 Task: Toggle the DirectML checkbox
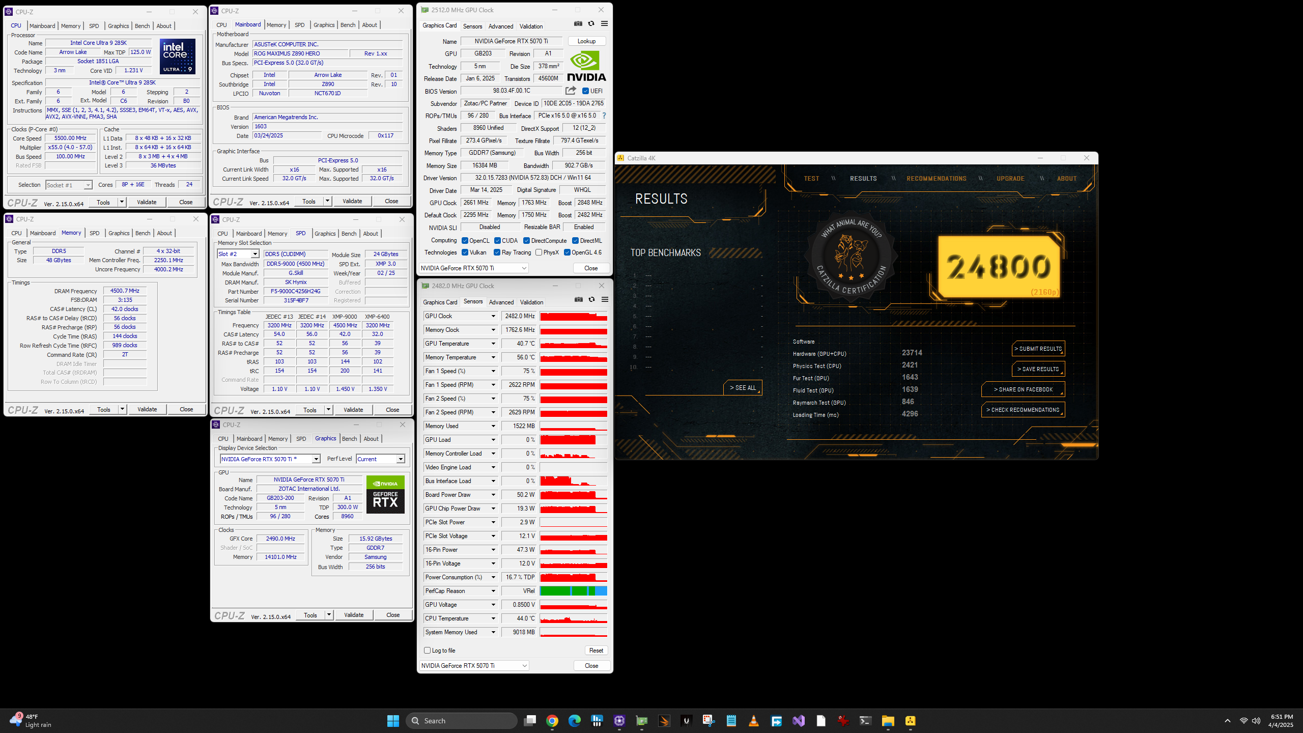click(575, 241)
